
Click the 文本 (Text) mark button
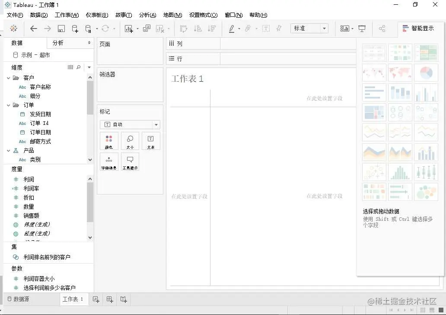coord(151,140)
